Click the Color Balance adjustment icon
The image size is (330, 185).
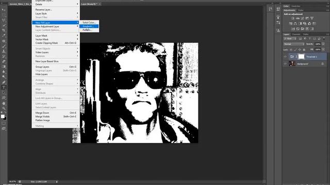(x=295, y=24)
